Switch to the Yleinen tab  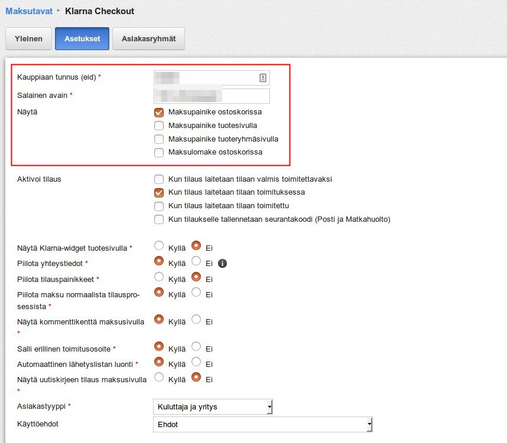coord(28,39)
